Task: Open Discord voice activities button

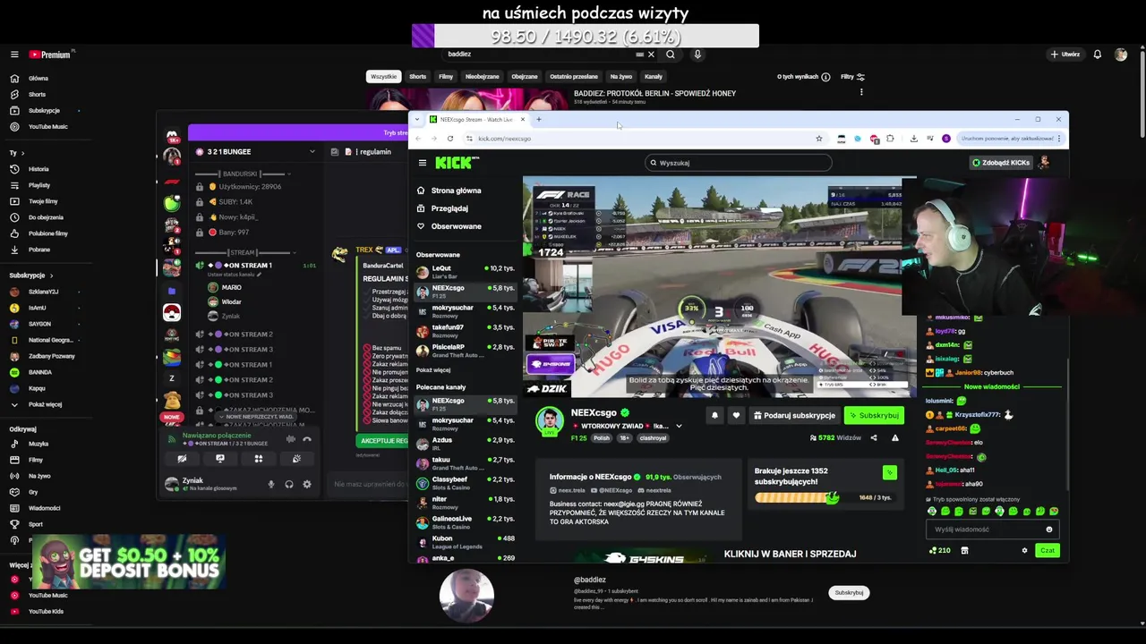Action: pyautogui.click(x=259, y=459)
